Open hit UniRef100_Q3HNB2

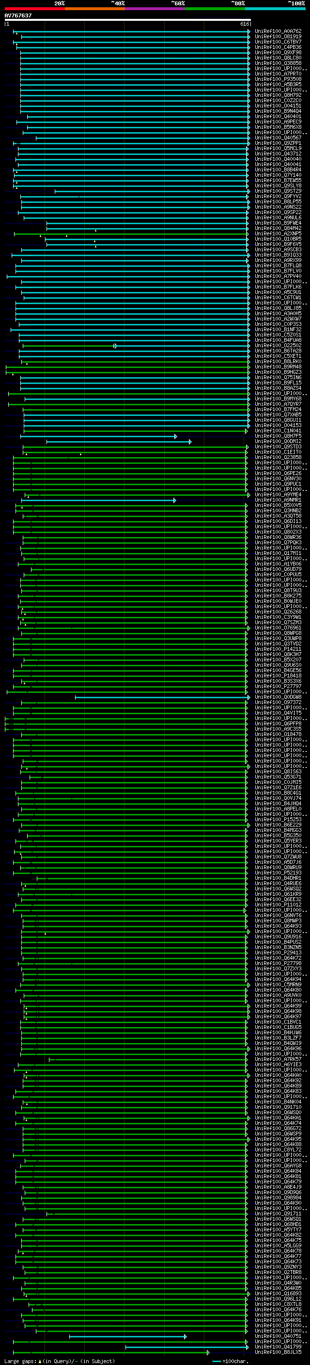(278, 510)
